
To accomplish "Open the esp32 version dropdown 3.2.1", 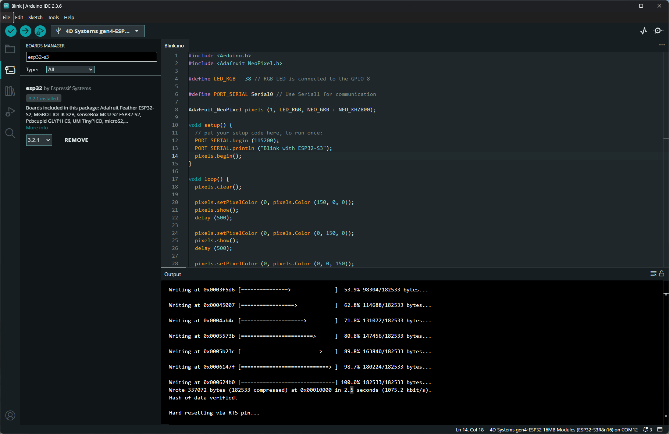I will pyautogui.click(x=39, y=140).
